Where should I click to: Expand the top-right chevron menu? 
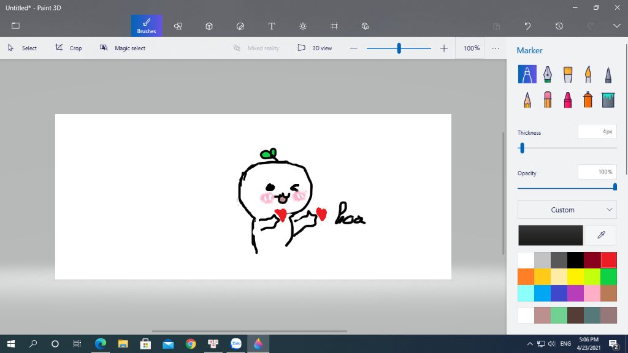[x=617, y=26]
